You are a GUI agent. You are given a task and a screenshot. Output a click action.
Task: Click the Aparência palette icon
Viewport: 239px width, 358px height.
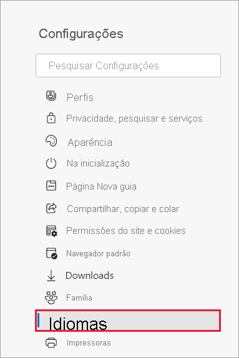(51, 141)
